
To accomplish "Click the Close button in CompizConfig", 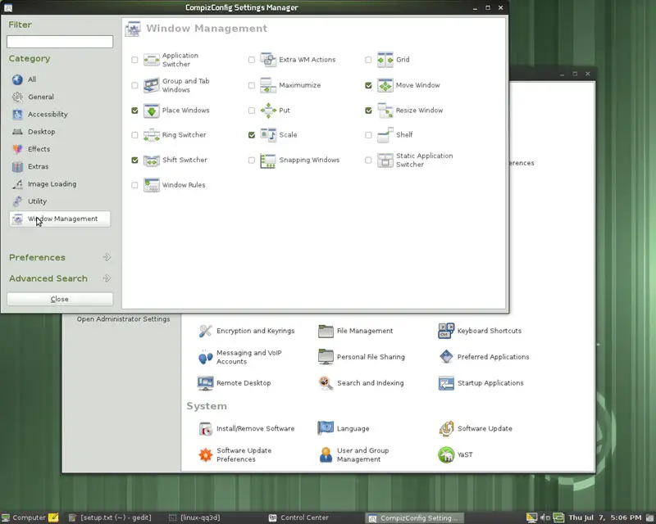I will coord(60,299).
